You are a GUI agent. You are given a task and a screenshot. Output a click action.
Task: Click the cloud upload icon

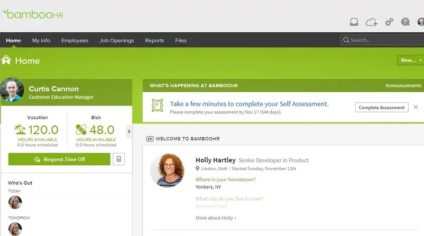click(372, 22)
